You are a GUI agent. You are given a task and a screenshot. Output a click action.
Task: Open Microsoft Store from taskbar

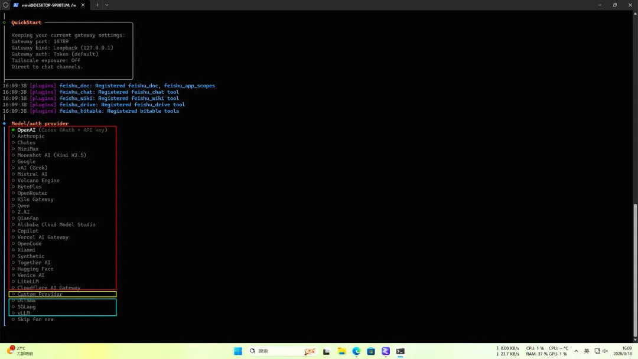(371, 351)
